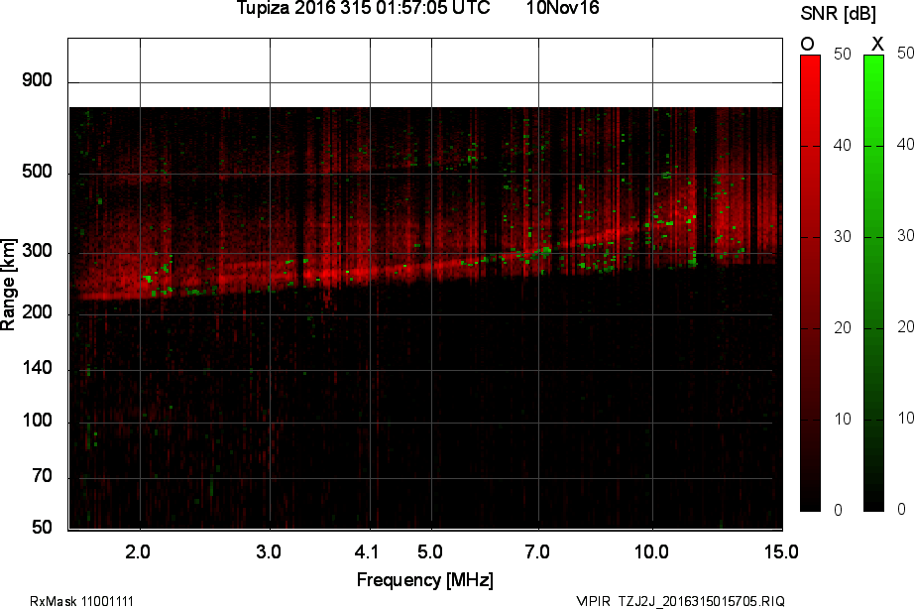Viewport: 914px width, 609px height.
Task: Click the 'O' label above the red bar
Action: click(807, 44)
